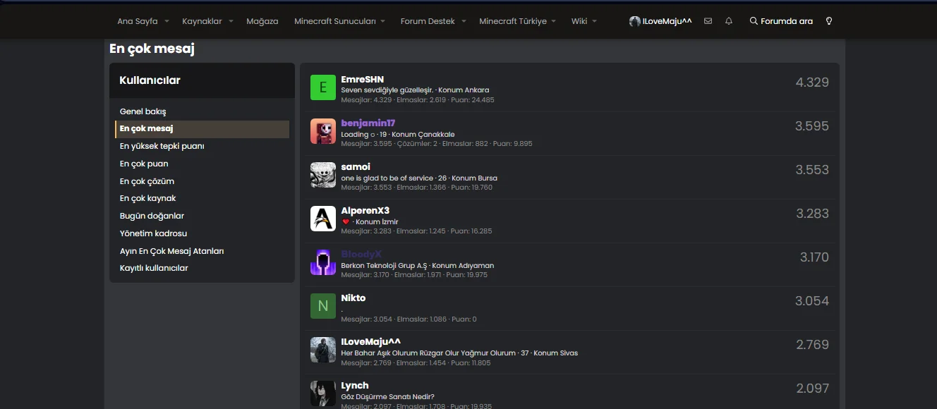Open Minecraft Sunucuları menu item

click(335, 21)
